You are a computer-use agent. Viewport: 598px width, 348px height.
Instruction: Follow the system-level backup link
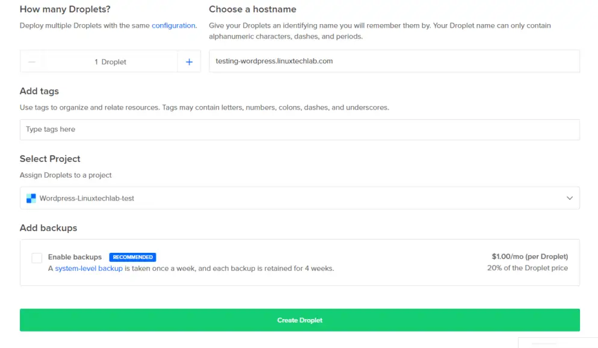tap(88, 269)
